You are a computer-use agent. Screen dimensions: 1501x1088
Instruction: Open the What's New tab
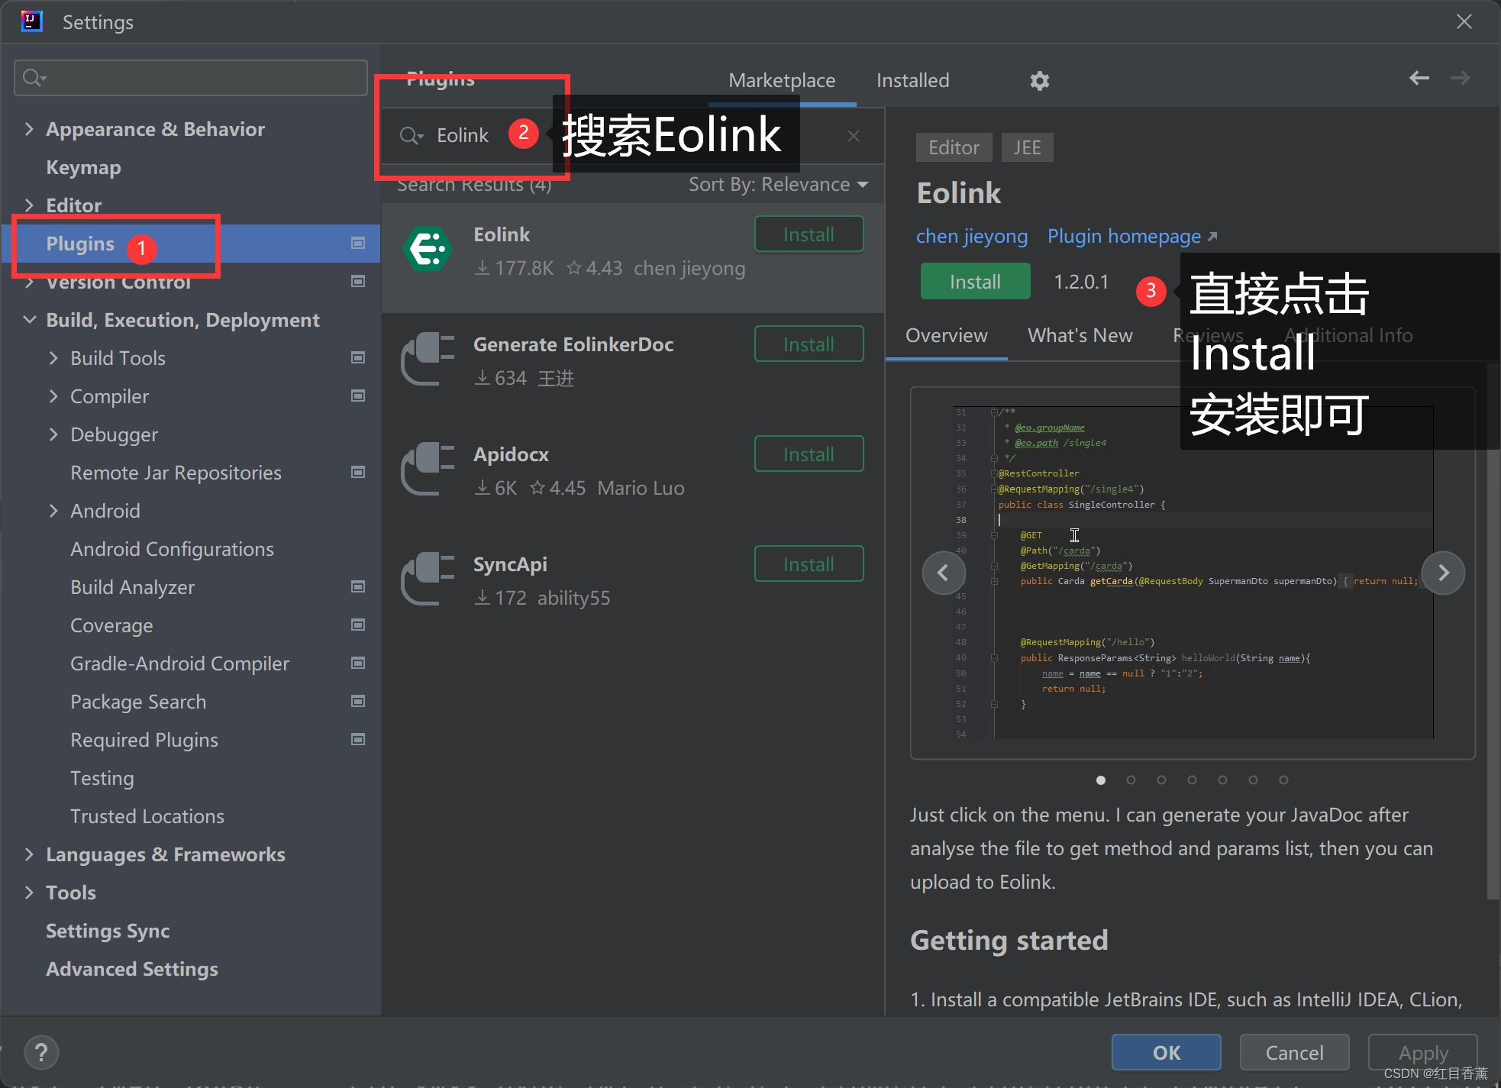pos(1080,336)
